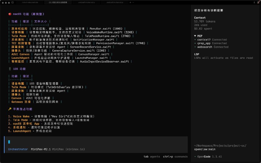The image size is (261, 163).
Task: Click 'tab agents' shortcut hint
Action: click(152, 157)
